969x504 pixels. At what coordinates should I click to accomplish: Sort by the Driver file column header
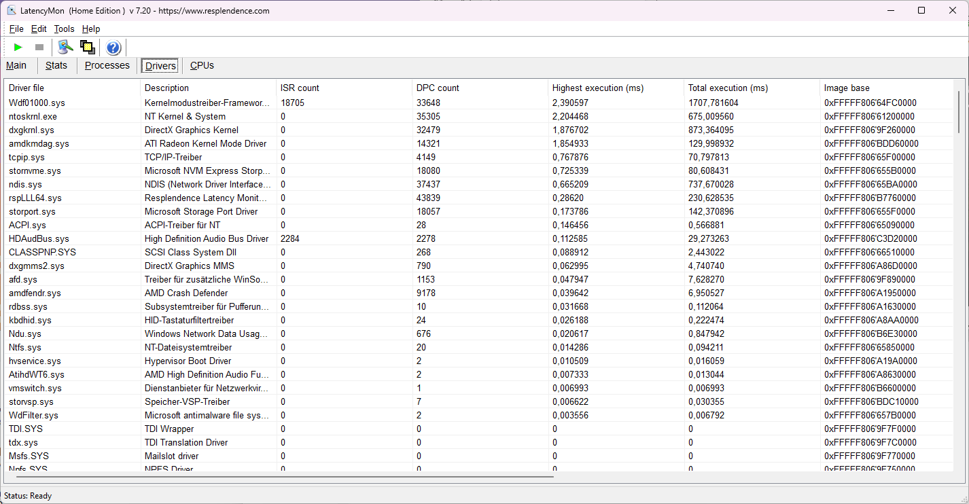tap(73, 88)
